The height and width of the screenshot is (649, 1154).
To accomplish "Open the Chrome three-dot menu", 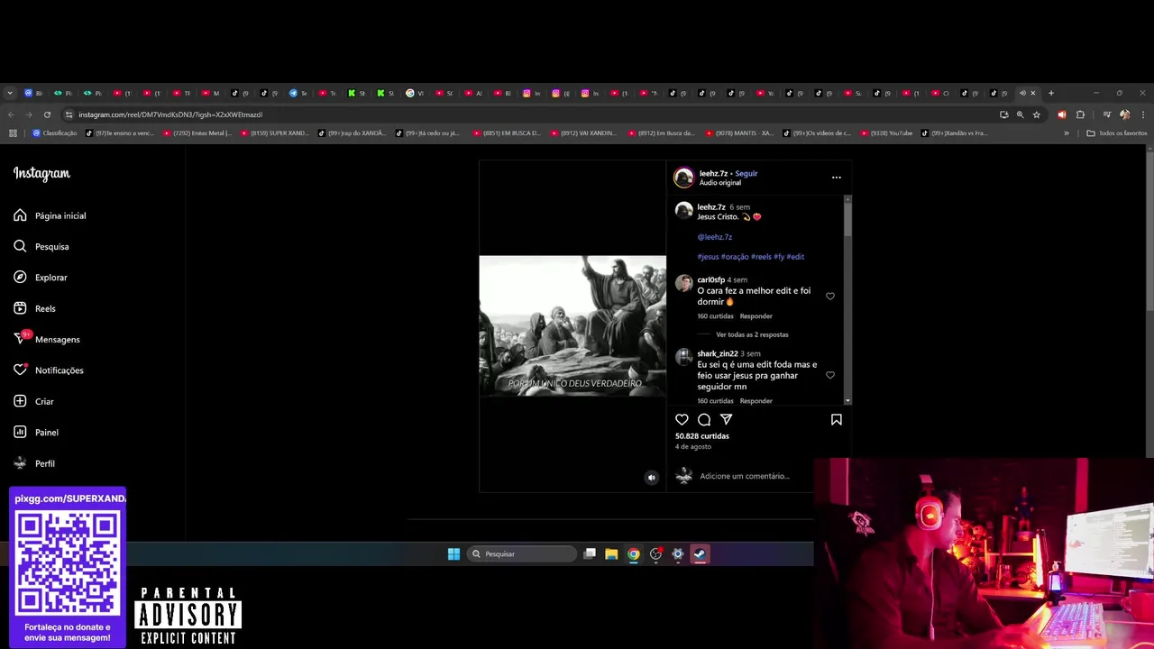I will click(1142, 114).
